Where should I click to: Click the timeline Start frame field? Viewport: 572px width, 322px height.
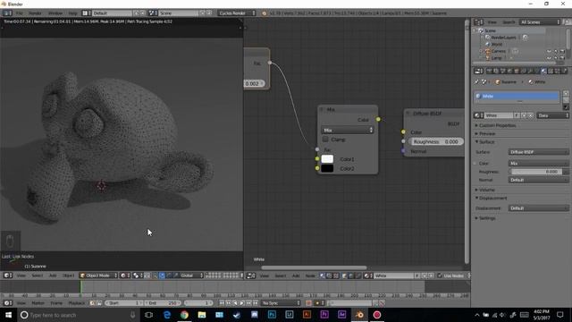(x=124, y=303)
